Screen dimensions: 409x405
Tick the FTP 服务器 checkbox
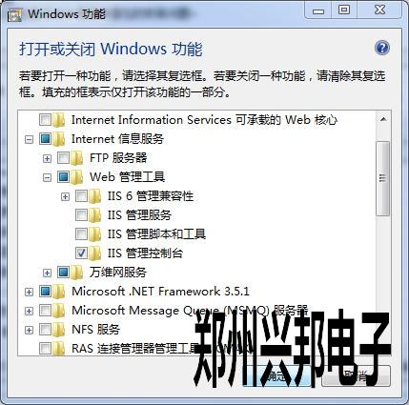pyautogui.click(x=63, y=158)
